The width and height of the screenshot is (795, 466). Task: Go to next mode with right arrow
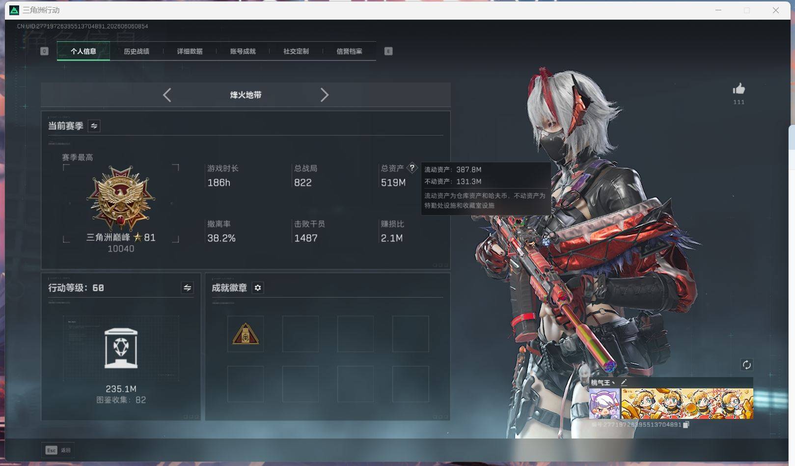tap(324, 95)
